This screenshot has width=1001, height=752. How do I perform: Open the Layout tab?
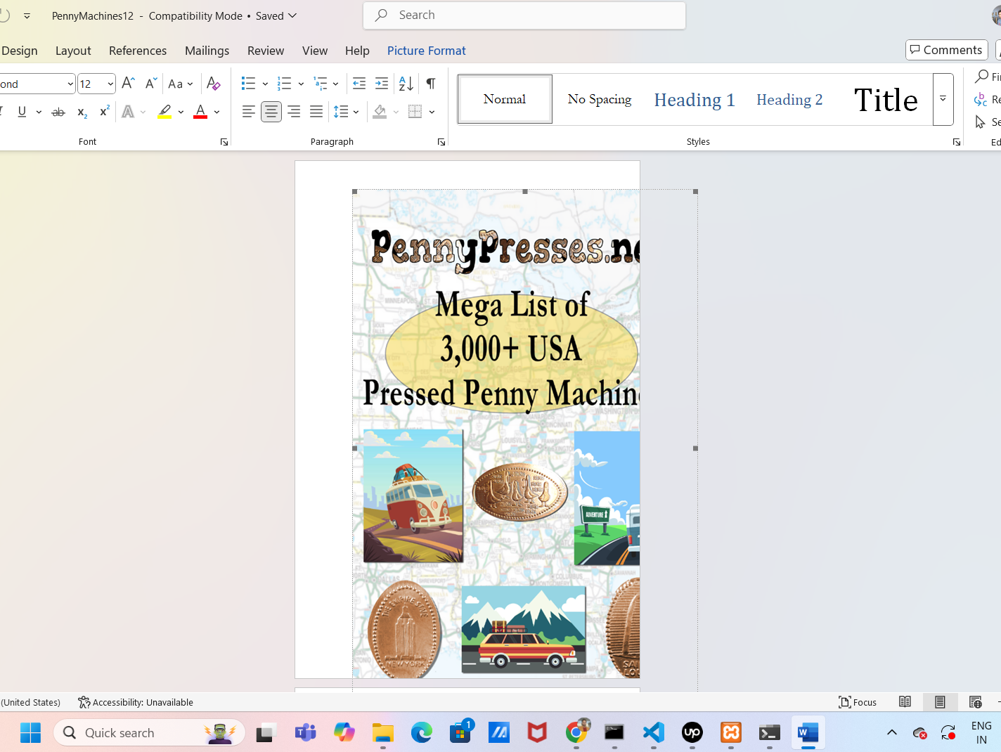coord(73,51)
